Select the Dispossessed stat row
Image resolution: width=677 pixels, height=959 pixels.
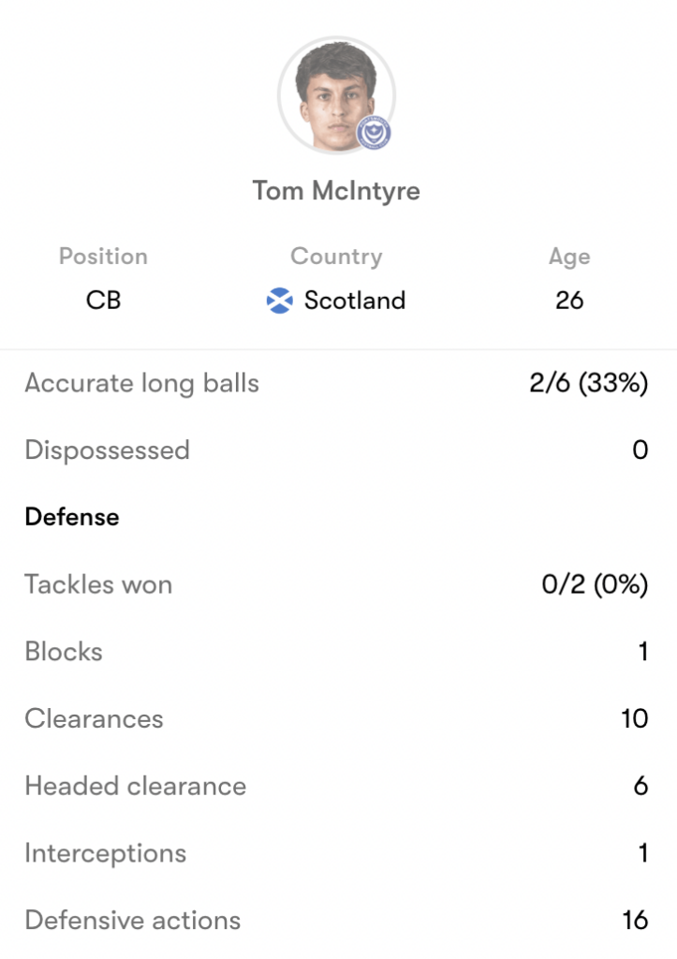(336, 450)
